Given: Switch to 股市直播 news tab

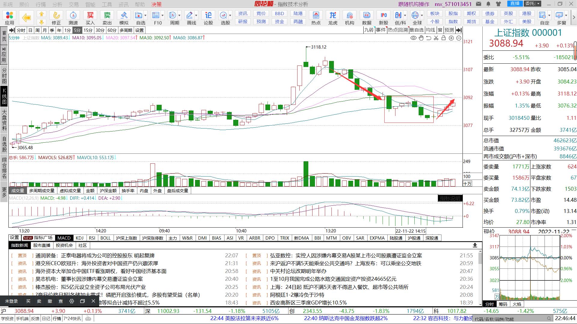Looking at the screenshot, I should click(x=42, y=245).
